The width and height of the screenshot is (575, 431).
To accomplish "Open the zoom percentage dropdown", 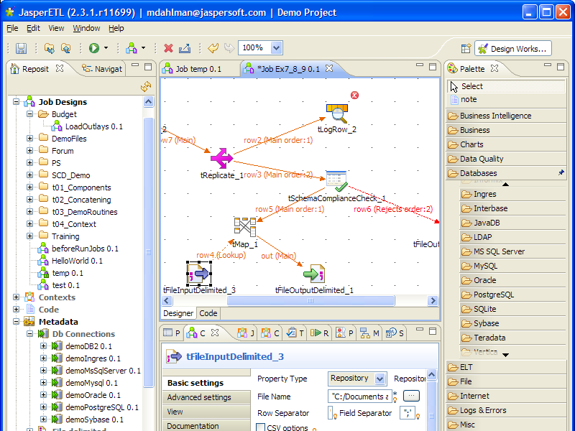I will [x=277, y=48].
